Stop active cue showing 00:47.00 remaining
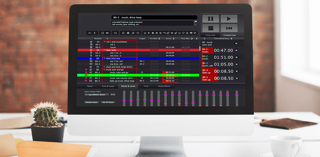The width and height of the screenshot is (320, 157). [237, 50]
